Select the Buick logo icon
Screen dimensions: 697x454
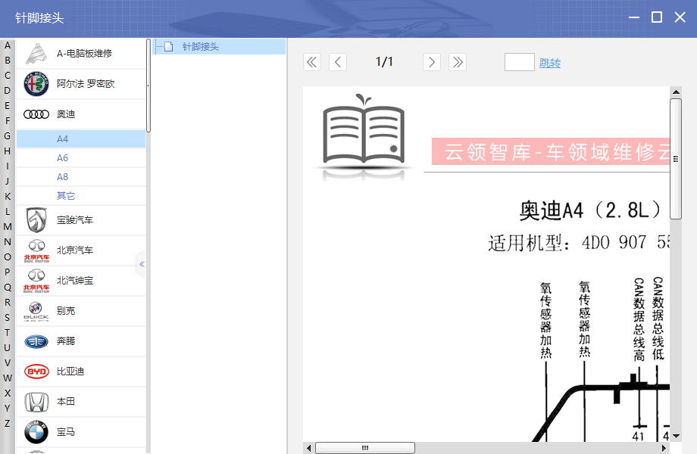(x=36, y=311)
